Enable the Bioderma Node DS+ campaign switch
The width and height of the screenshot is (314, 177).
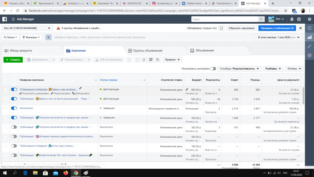click(x=14, y=155)
